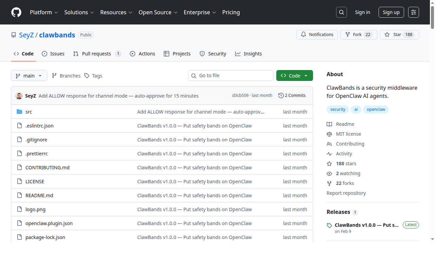Click the src folder icon
The width and height of the screenshot is (435, 272).
coord(19,112)
